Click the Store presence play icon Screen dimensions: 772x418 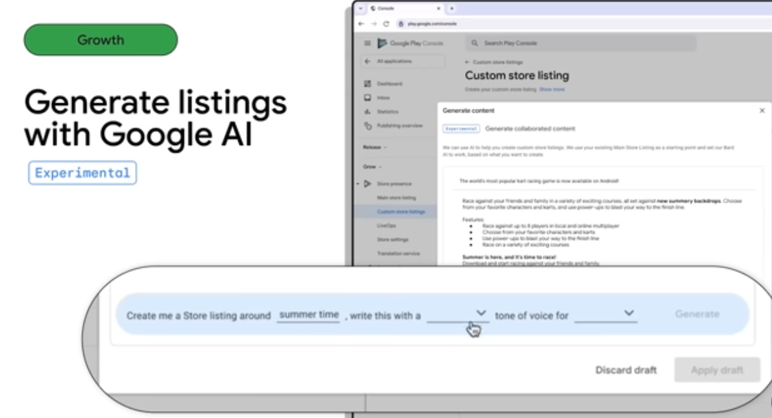tap(368, 184)
